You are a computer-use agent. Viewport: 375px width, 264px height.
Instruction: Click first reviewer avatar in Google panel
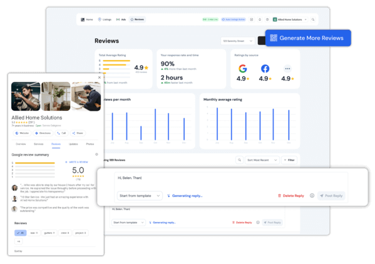[15, 188]
